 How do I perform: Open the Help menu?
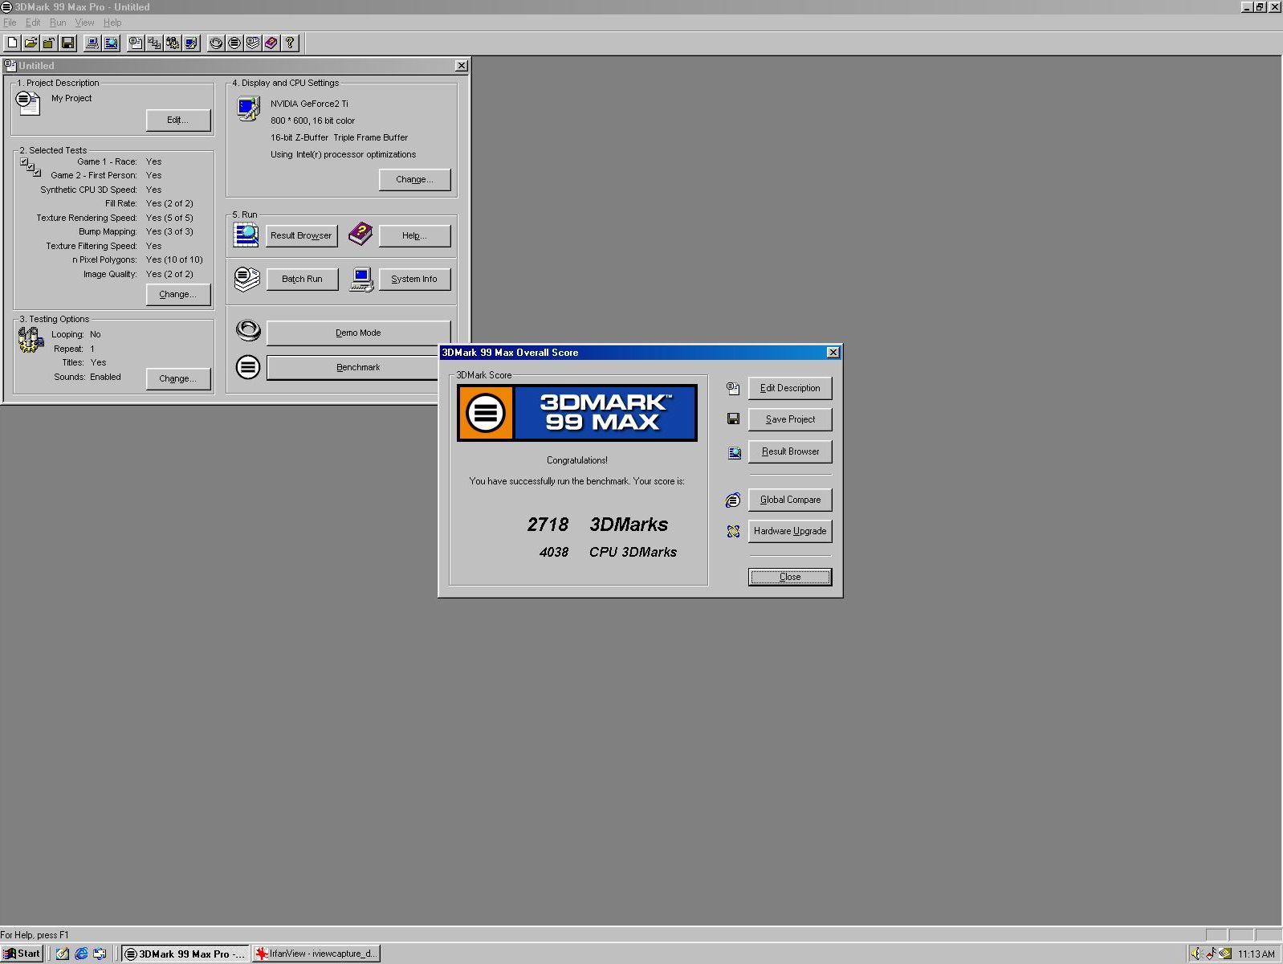pos(112,22)
